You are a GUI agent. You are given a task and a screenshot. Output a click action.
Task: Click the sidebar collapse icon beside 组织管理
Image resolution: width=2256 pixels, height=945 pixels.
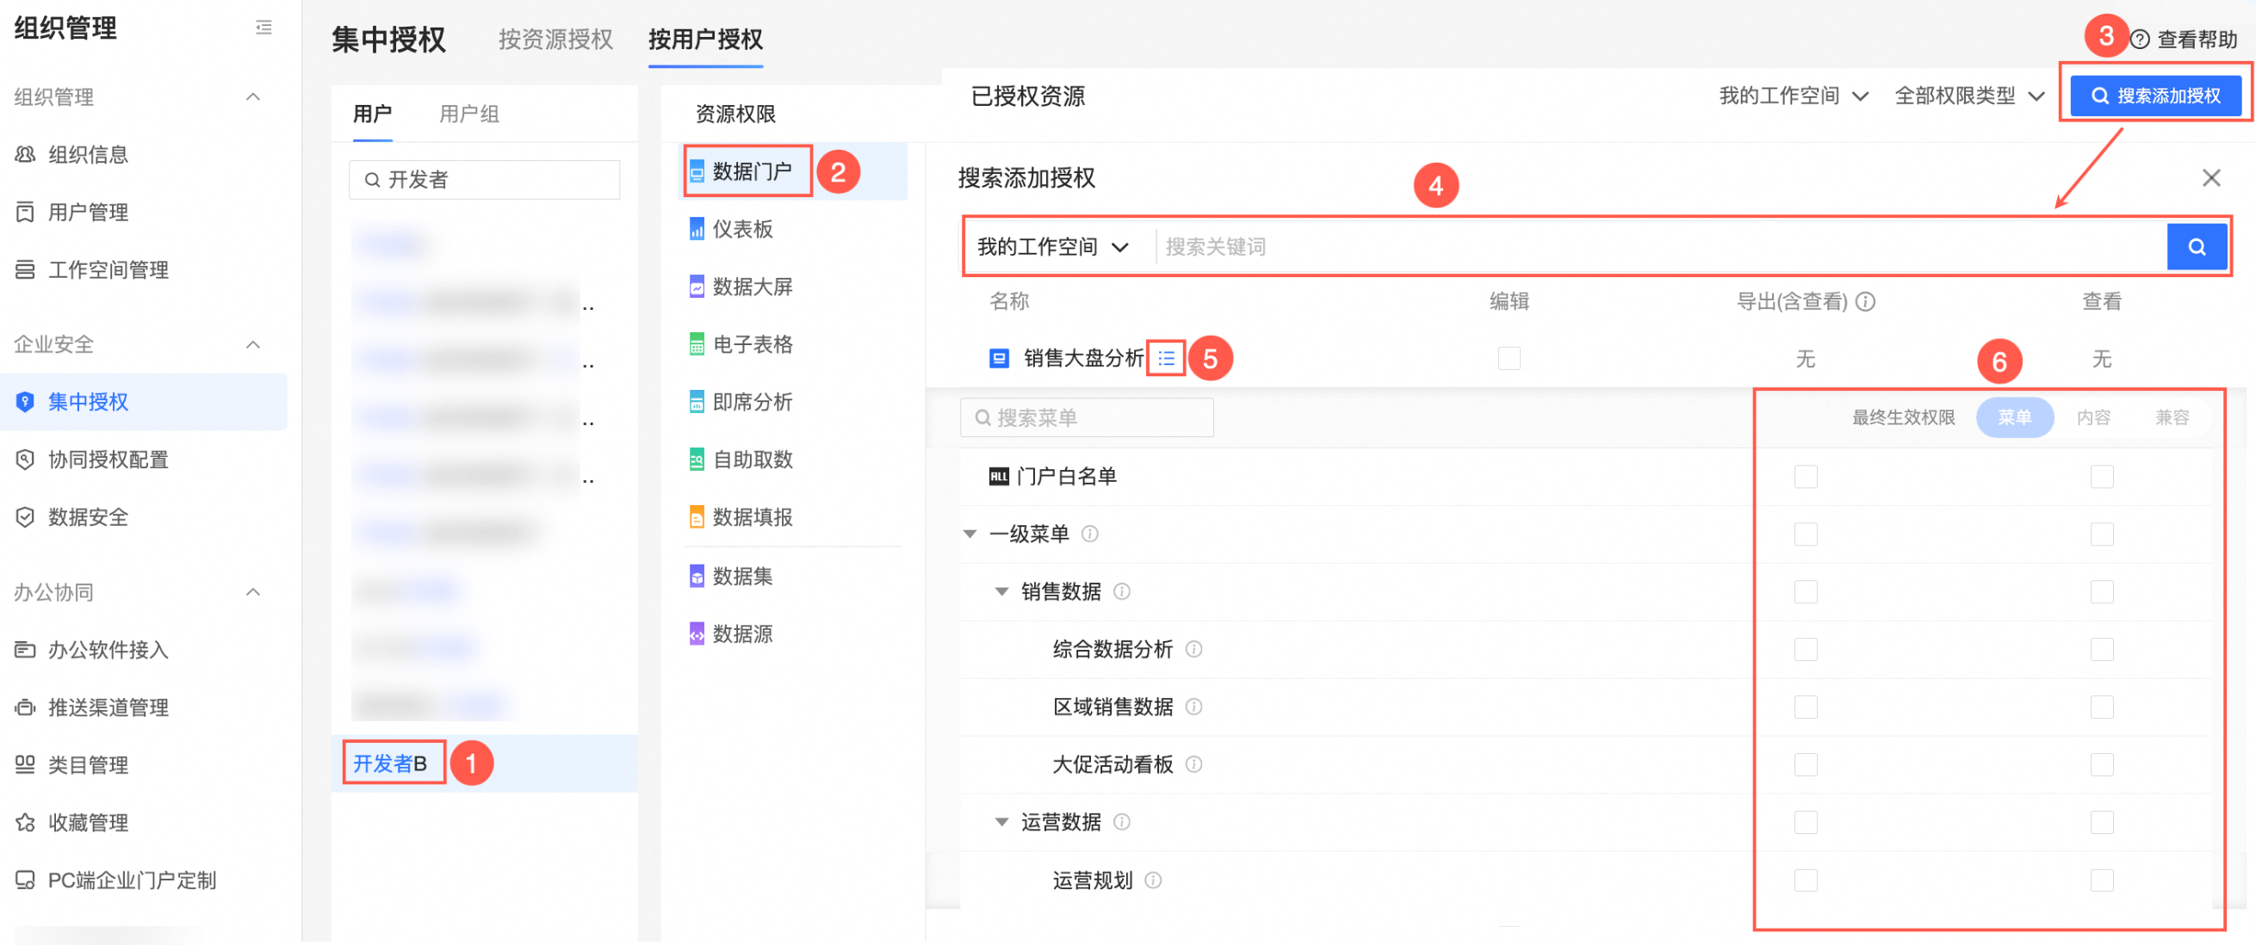point(263,28)
